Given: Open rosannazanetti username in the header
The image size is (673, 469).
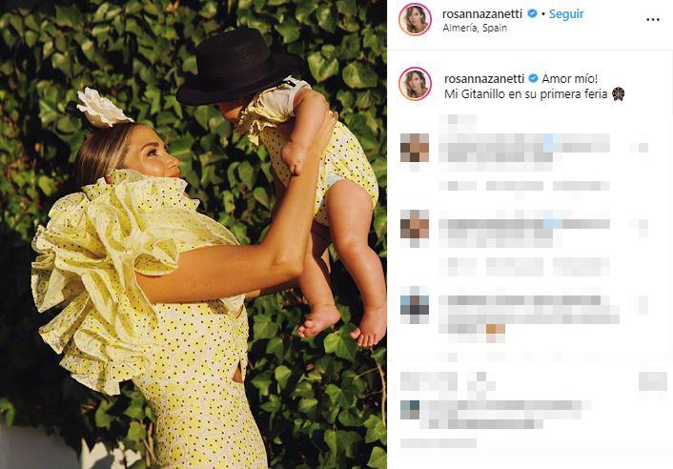Looking at the screenshot, I should (482, 13).
